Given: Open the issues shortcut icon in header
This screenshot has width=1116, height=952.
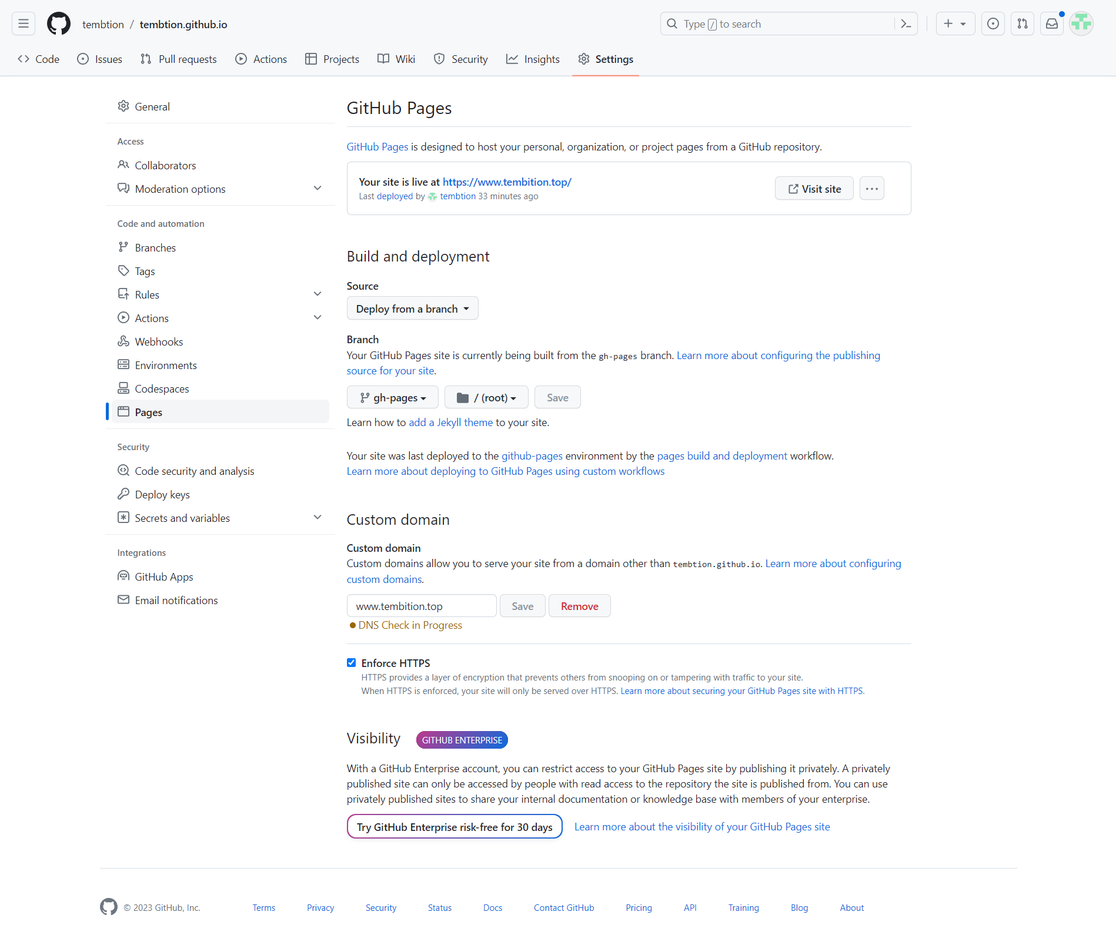Looking at the screenshot, I should (x=993, y=24).
